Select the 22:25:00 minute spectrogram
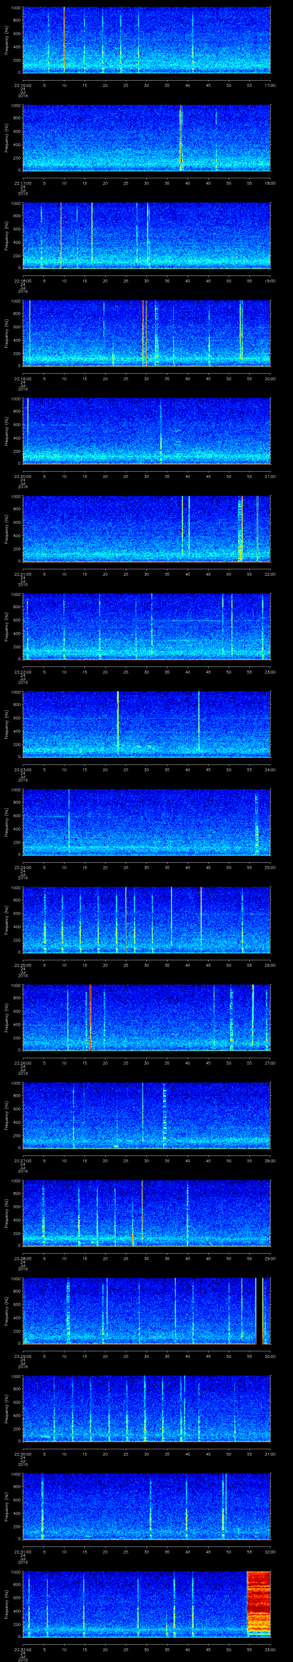This screenshot has width=293, height=1662. tap(147, 920)
